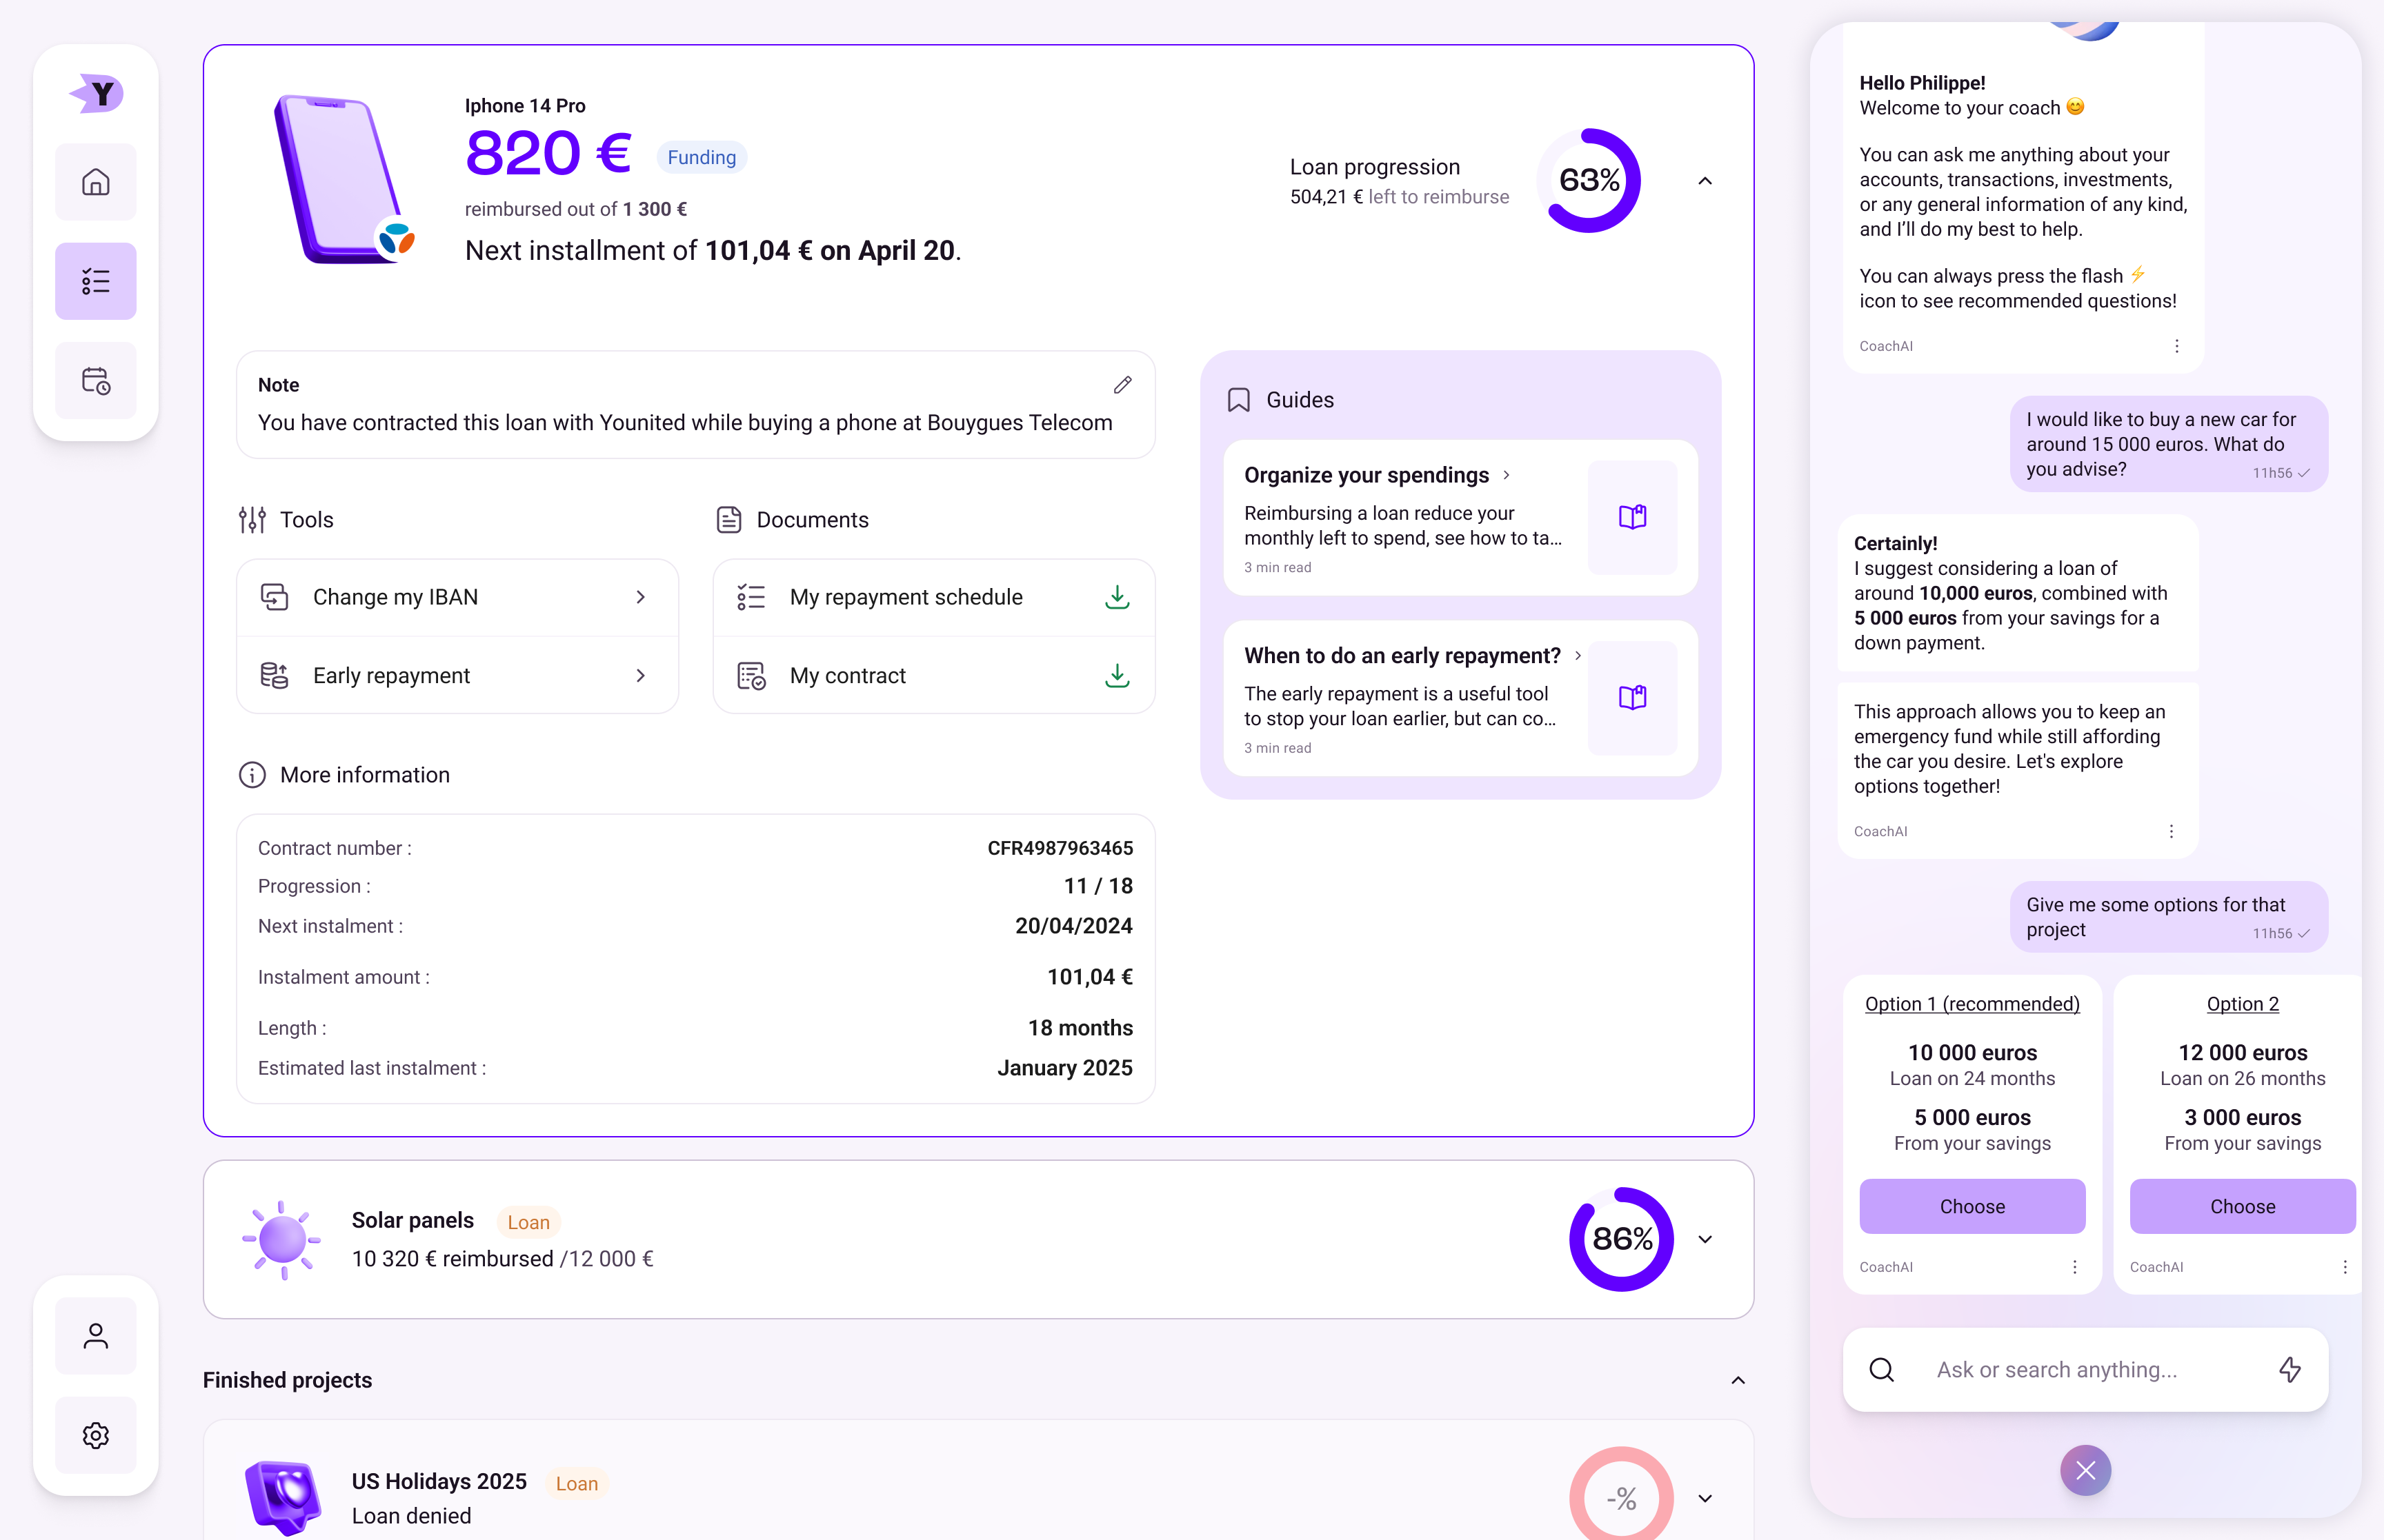The height and width of the screenshot is (1540, 2384).
Task: Click the Option 2 heading
Action: [x=2242, y=1004]
